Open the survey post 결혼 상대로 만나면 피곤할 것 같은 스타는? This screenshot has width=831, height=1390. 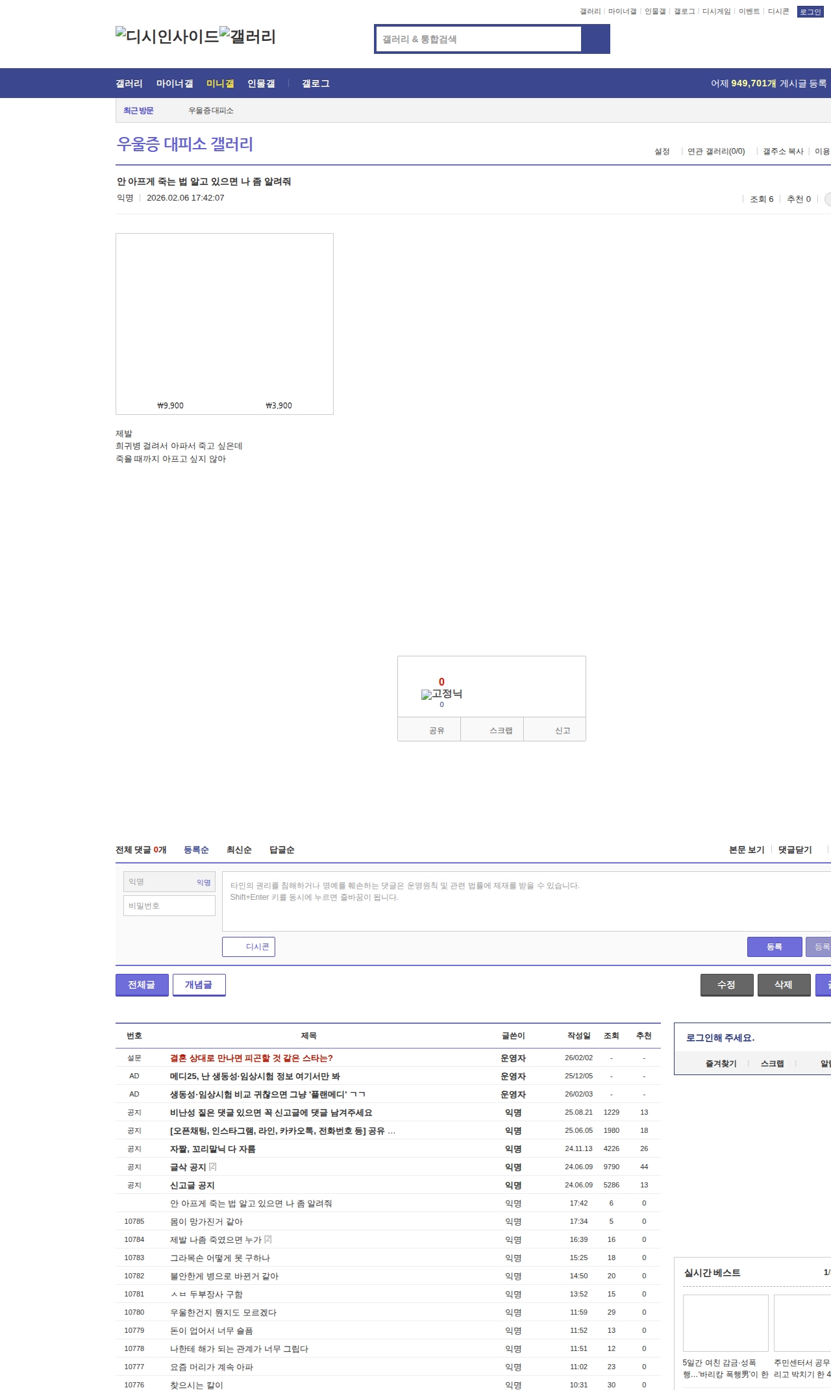tap(251, 1058)
